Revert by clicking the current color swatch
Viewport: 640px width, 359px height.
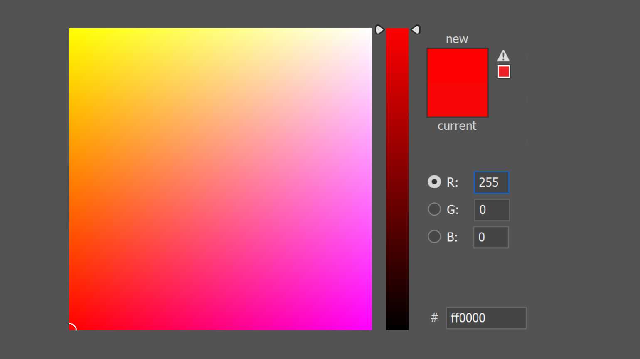point(457,100)
